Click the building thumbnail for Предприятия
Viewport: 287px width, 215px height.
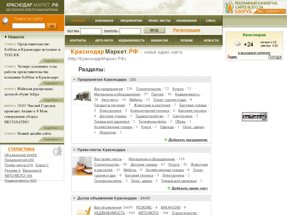[x=82, y=96]
